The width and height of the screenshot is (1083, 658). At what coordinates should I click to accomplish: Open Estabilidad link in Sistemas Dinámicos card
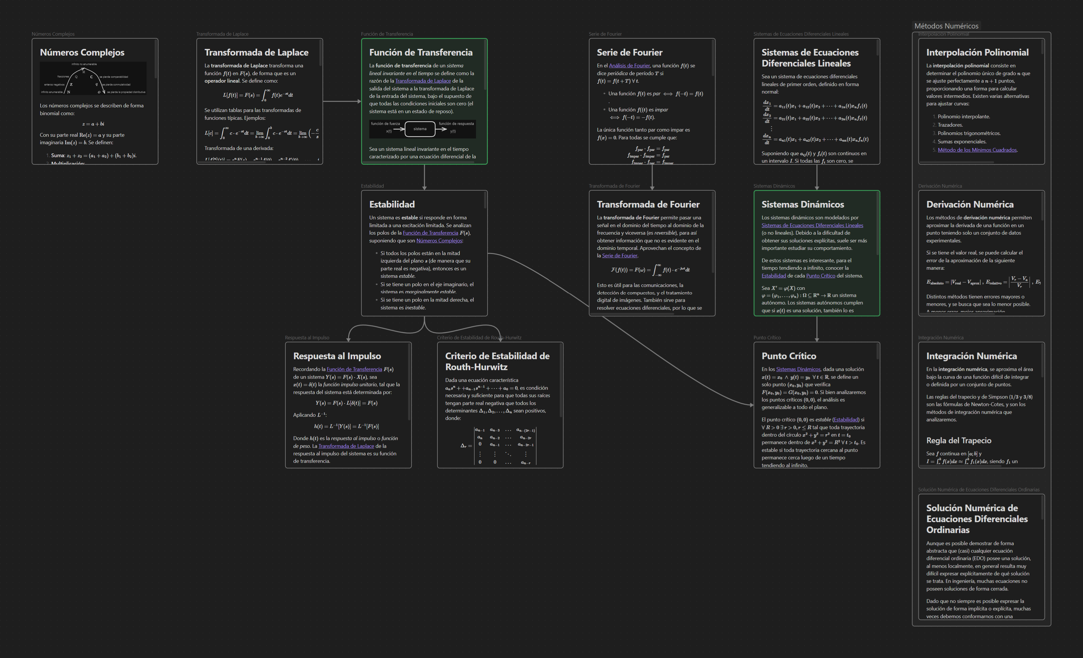[774, 276]
